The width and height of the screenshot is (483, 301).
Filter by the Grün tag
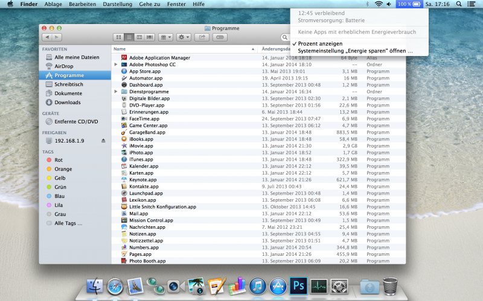click(75, 187)
